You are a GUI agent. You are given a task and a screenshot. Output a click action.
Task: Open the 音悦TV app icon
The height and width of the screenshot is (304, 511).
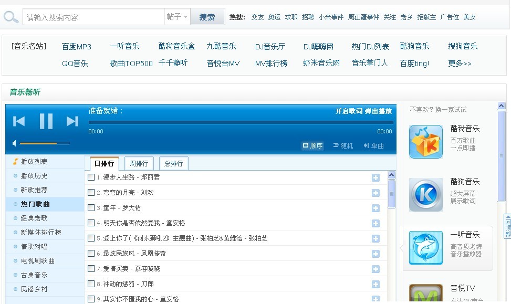426,293
